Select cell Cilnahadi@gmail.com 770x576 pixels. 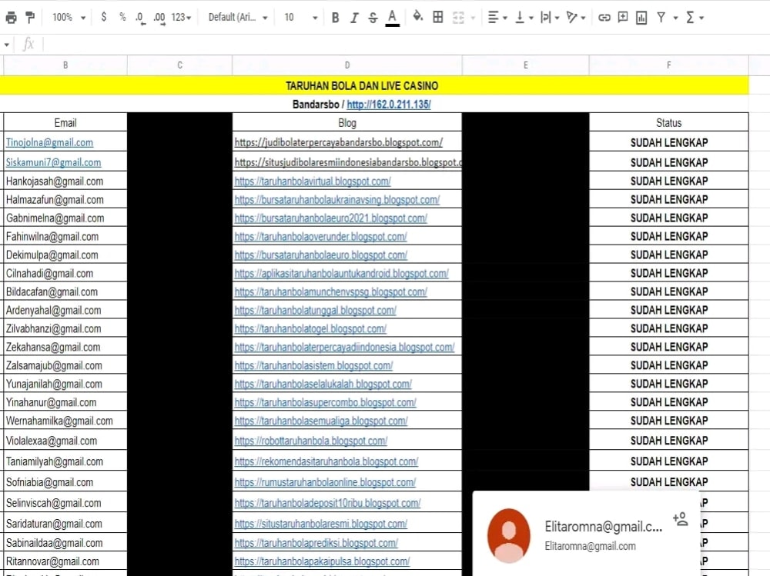click(x=65, y=273)
